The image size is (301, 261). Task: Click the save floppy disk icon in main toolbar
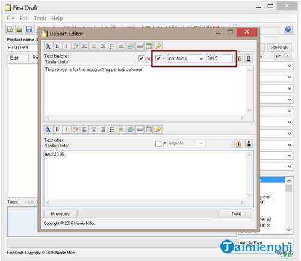point(29,29)
